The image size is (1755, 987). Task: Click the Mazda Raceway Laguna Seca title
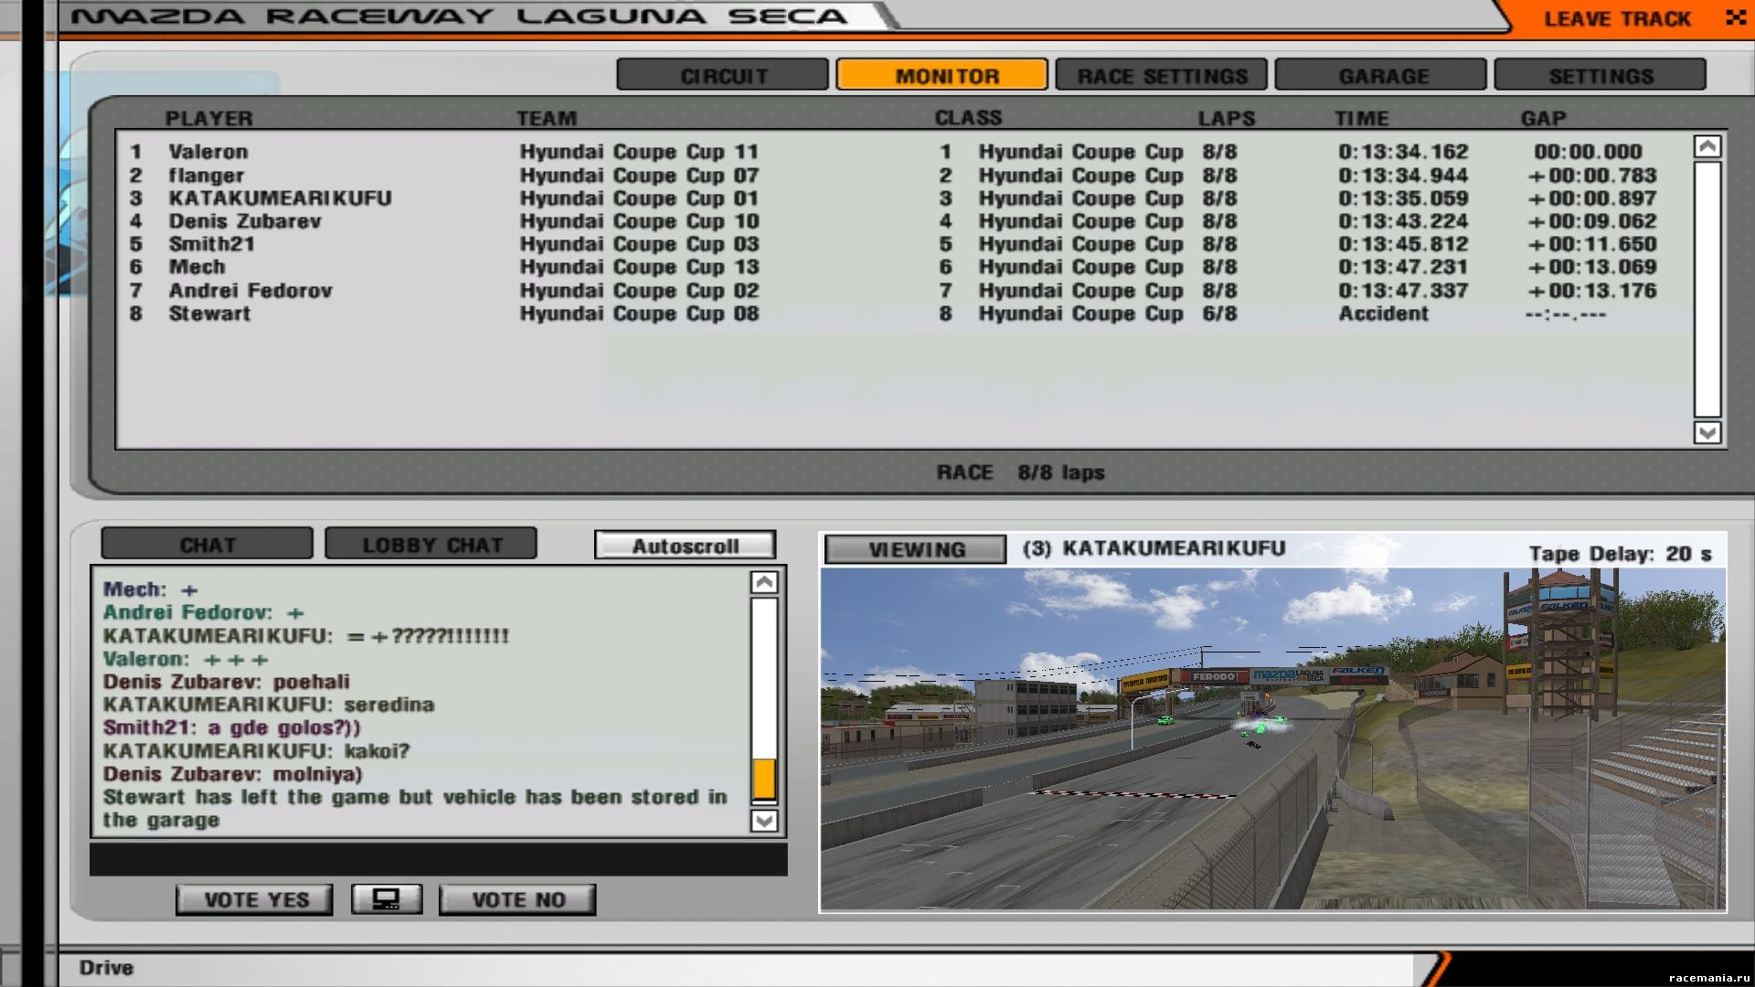tap(458, 16)
